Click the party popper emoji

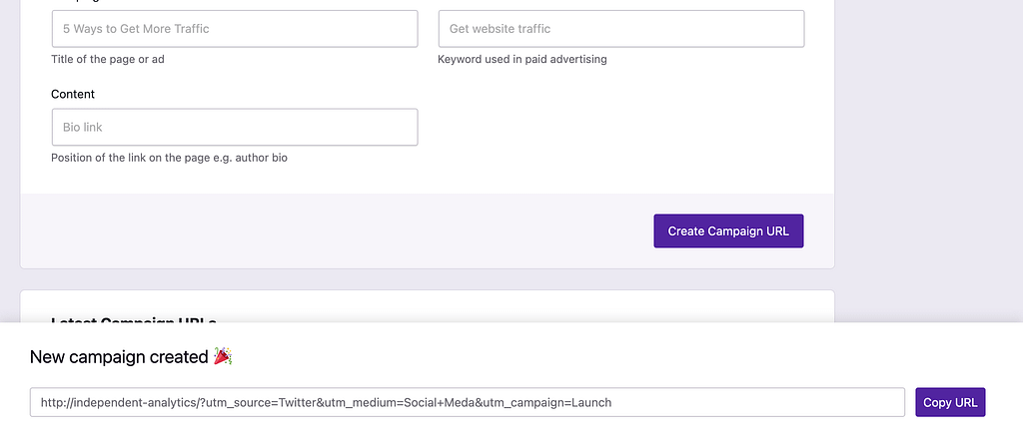223,356
